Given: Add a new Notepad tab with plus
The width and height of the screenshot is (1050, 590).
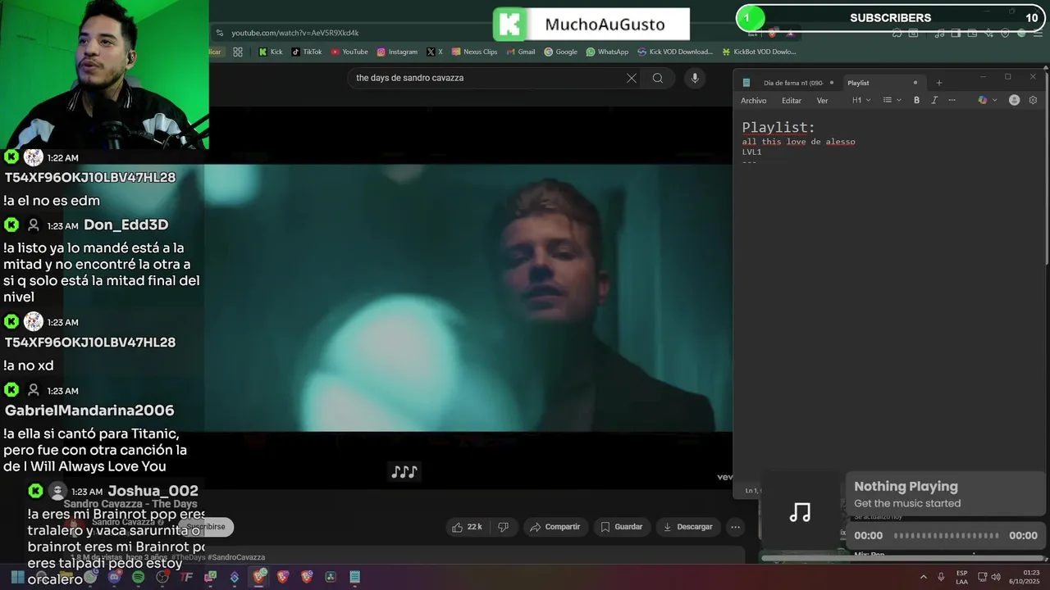Looking at the screenshot, I should (x=939, y=83).
